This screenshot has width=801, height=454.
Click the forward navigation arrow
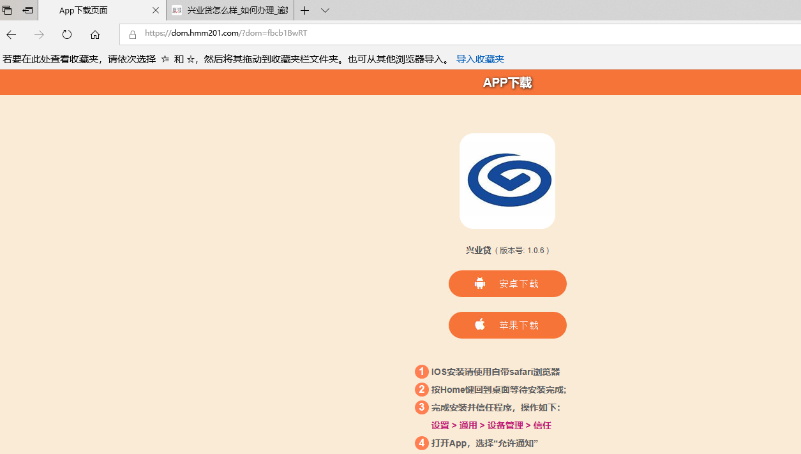[x=39, y=34]
